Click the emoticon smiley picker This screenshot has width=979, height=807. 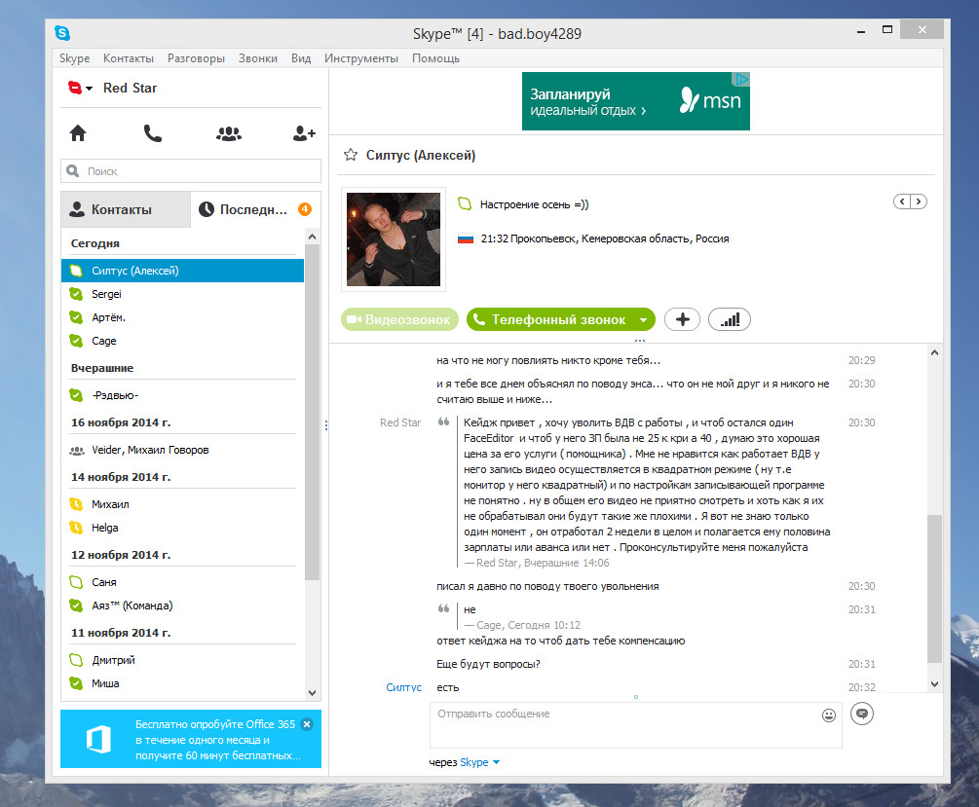pyautogui.click(x=829, y=715)
